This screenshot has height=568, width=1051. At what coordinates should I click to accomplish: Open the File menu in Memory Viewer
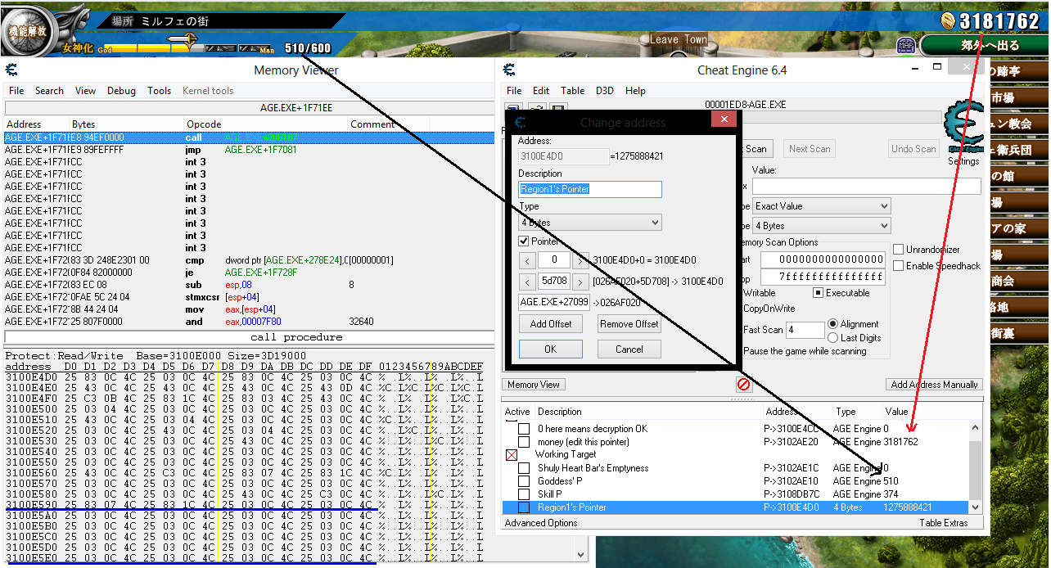(16, 91)
